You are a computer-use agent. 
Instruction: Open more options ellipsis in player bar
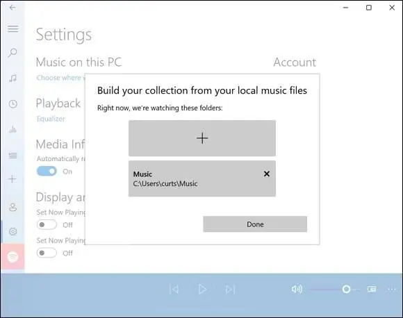392,290
